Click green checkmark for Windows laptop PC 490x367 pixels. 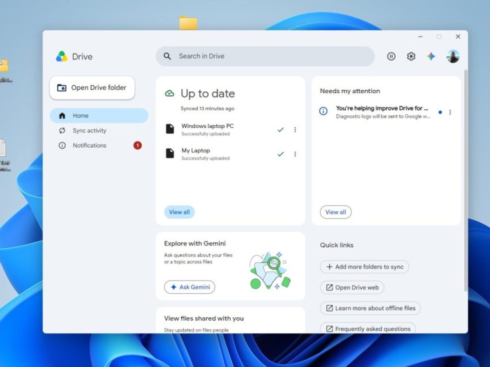pos(281,130)
